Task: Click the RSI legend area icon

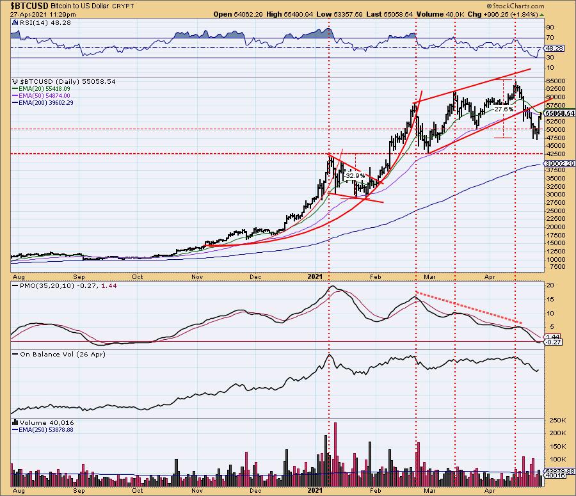Action: pyautogui.click(x=15, y=22)
